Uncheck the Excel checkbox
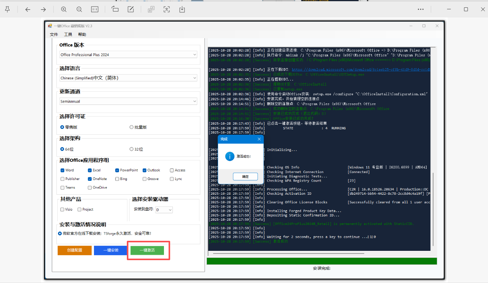Viewport: 488px width, 283px height. click(90, 170)
